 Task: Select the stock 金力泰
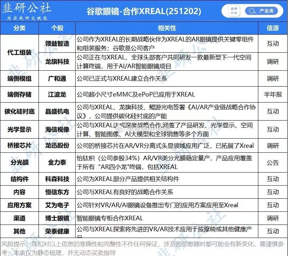coord(57,162)
